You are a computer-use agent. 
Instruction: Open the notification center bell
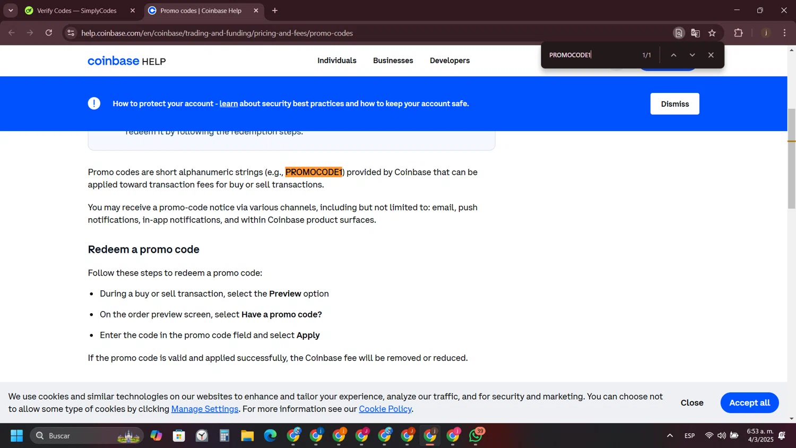[x=782, y=436]
